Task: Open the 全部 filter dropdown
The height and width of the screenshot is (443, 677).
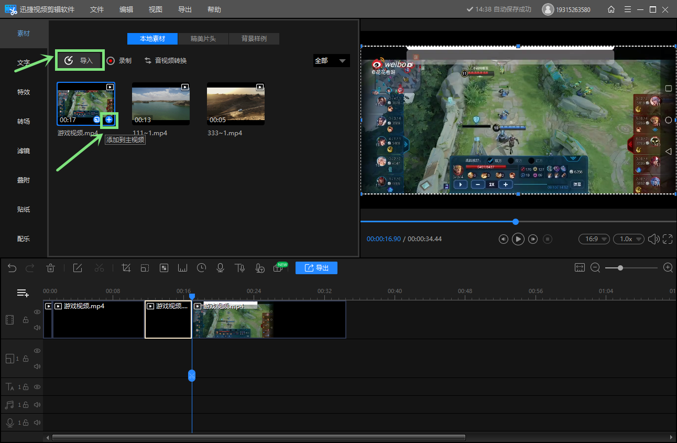Action: pos(331,61)
